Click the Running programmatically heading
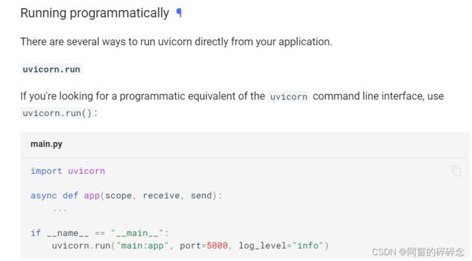Screen dimensions: 472x261 [94, 13]
